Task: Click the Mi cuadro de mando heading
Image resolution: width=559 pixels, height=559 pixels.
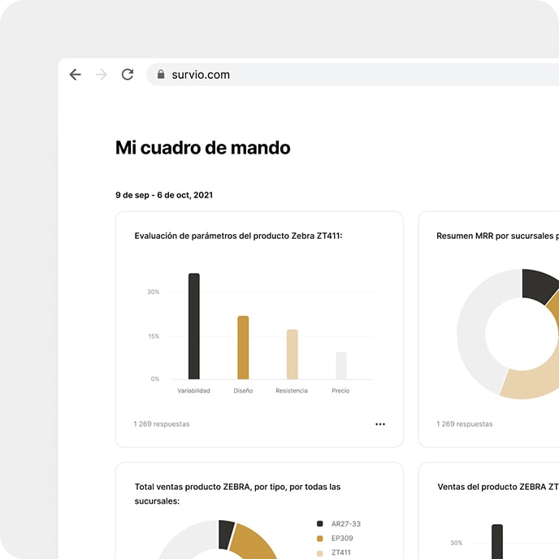Action: point(202,148)
